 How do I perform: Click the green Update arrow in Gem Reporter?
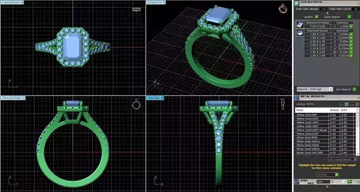(317, 17)
